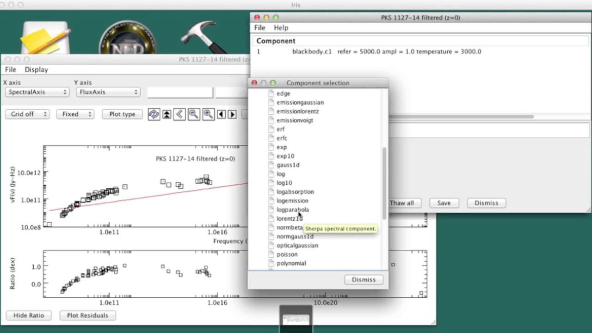Screen dimensions: 592x333
Task: Click the first empty text field beside FluxAxis
Action: [180, 92]
